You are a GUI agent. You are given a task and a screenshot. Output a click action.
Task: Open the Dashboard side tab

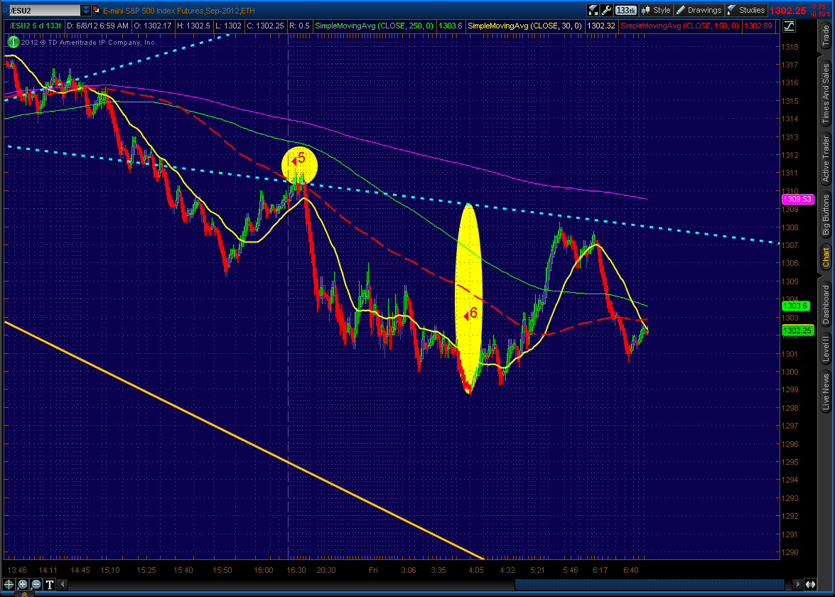[x=826, y=305]
